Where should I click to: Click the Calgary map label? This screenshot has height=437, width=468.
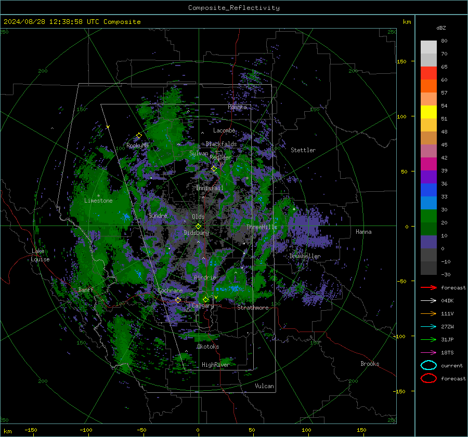(203, 306)
